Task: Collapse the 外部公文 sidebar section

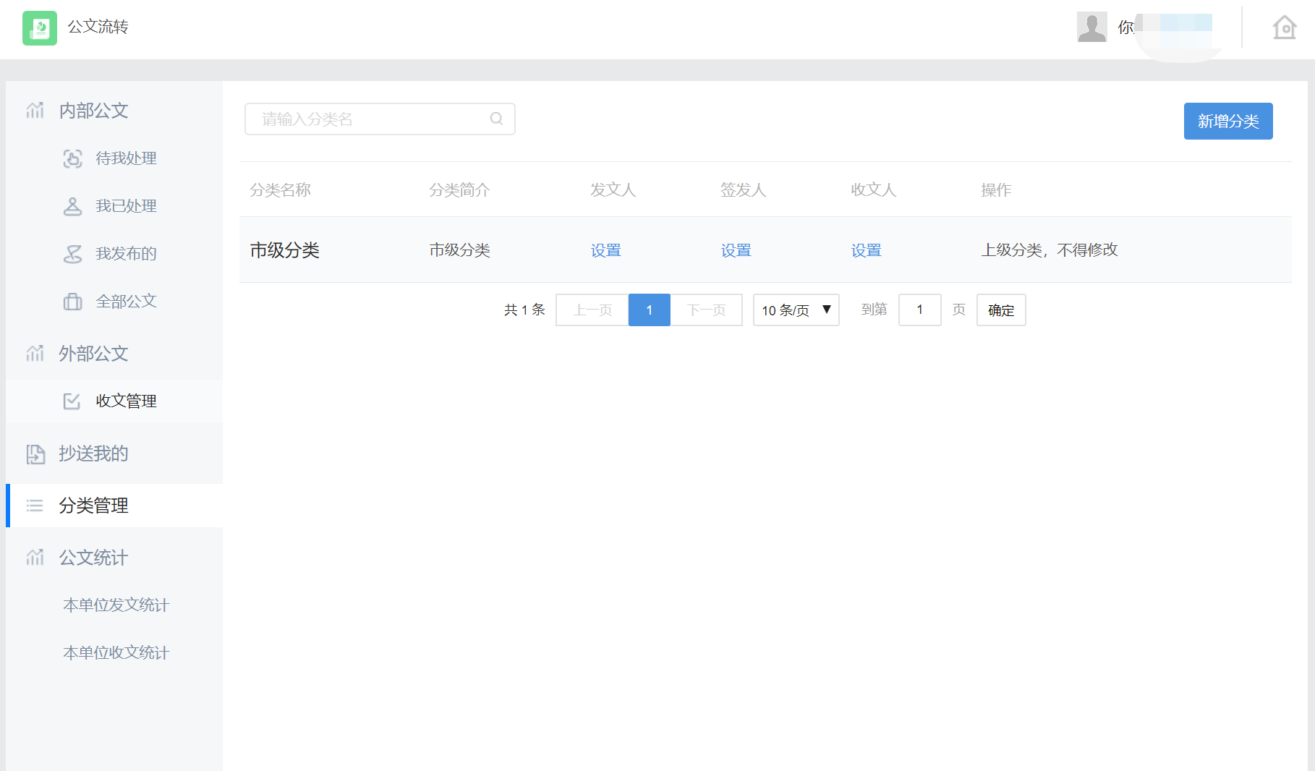Action: [93, 354]
